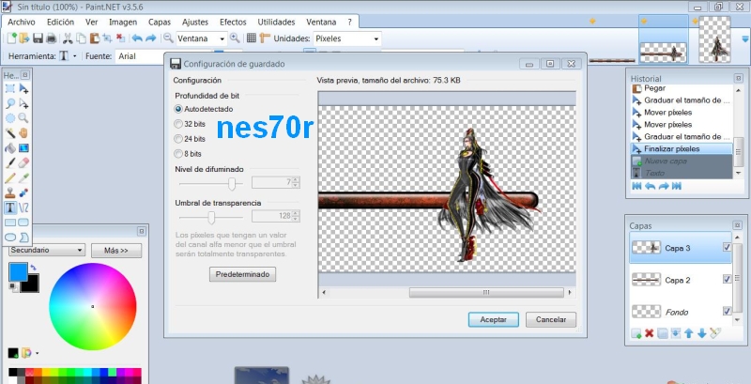This screenshot has height=384, width=751.
Task: Click the Más >> button
Action: (x=116, y=251)
